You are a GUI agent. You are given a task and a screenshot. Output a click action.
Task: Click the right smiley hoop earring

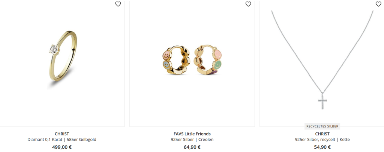pyautogui.click(x=208, y=60)
